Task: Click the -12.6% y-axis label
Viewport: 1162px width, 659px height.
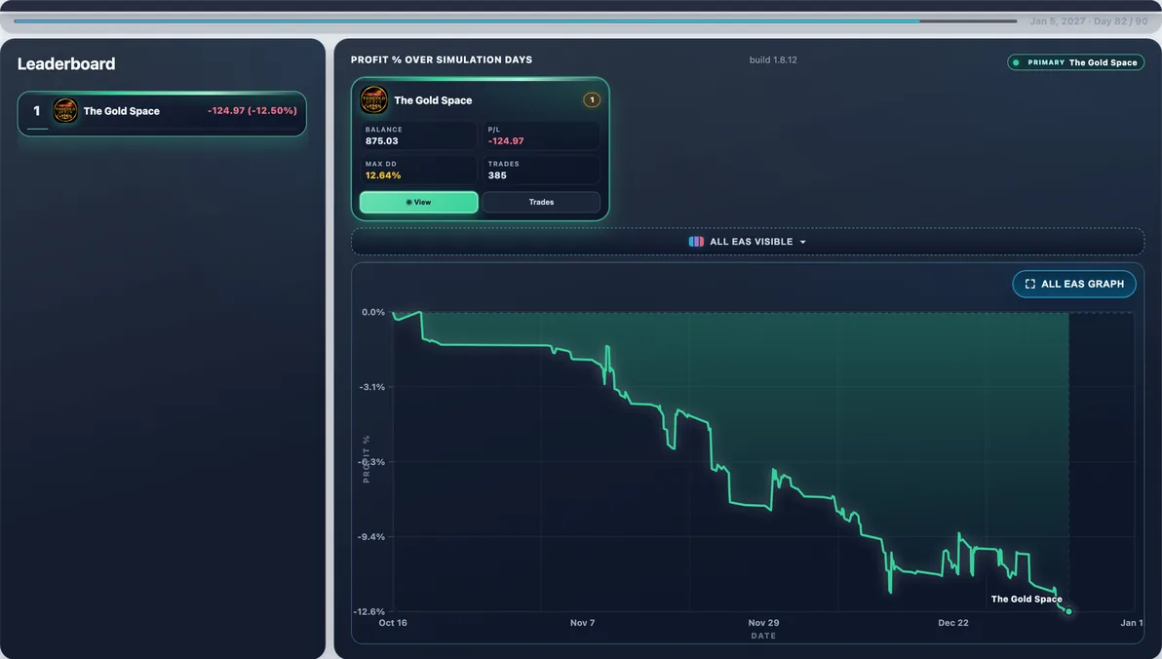Action: point(369,611)
